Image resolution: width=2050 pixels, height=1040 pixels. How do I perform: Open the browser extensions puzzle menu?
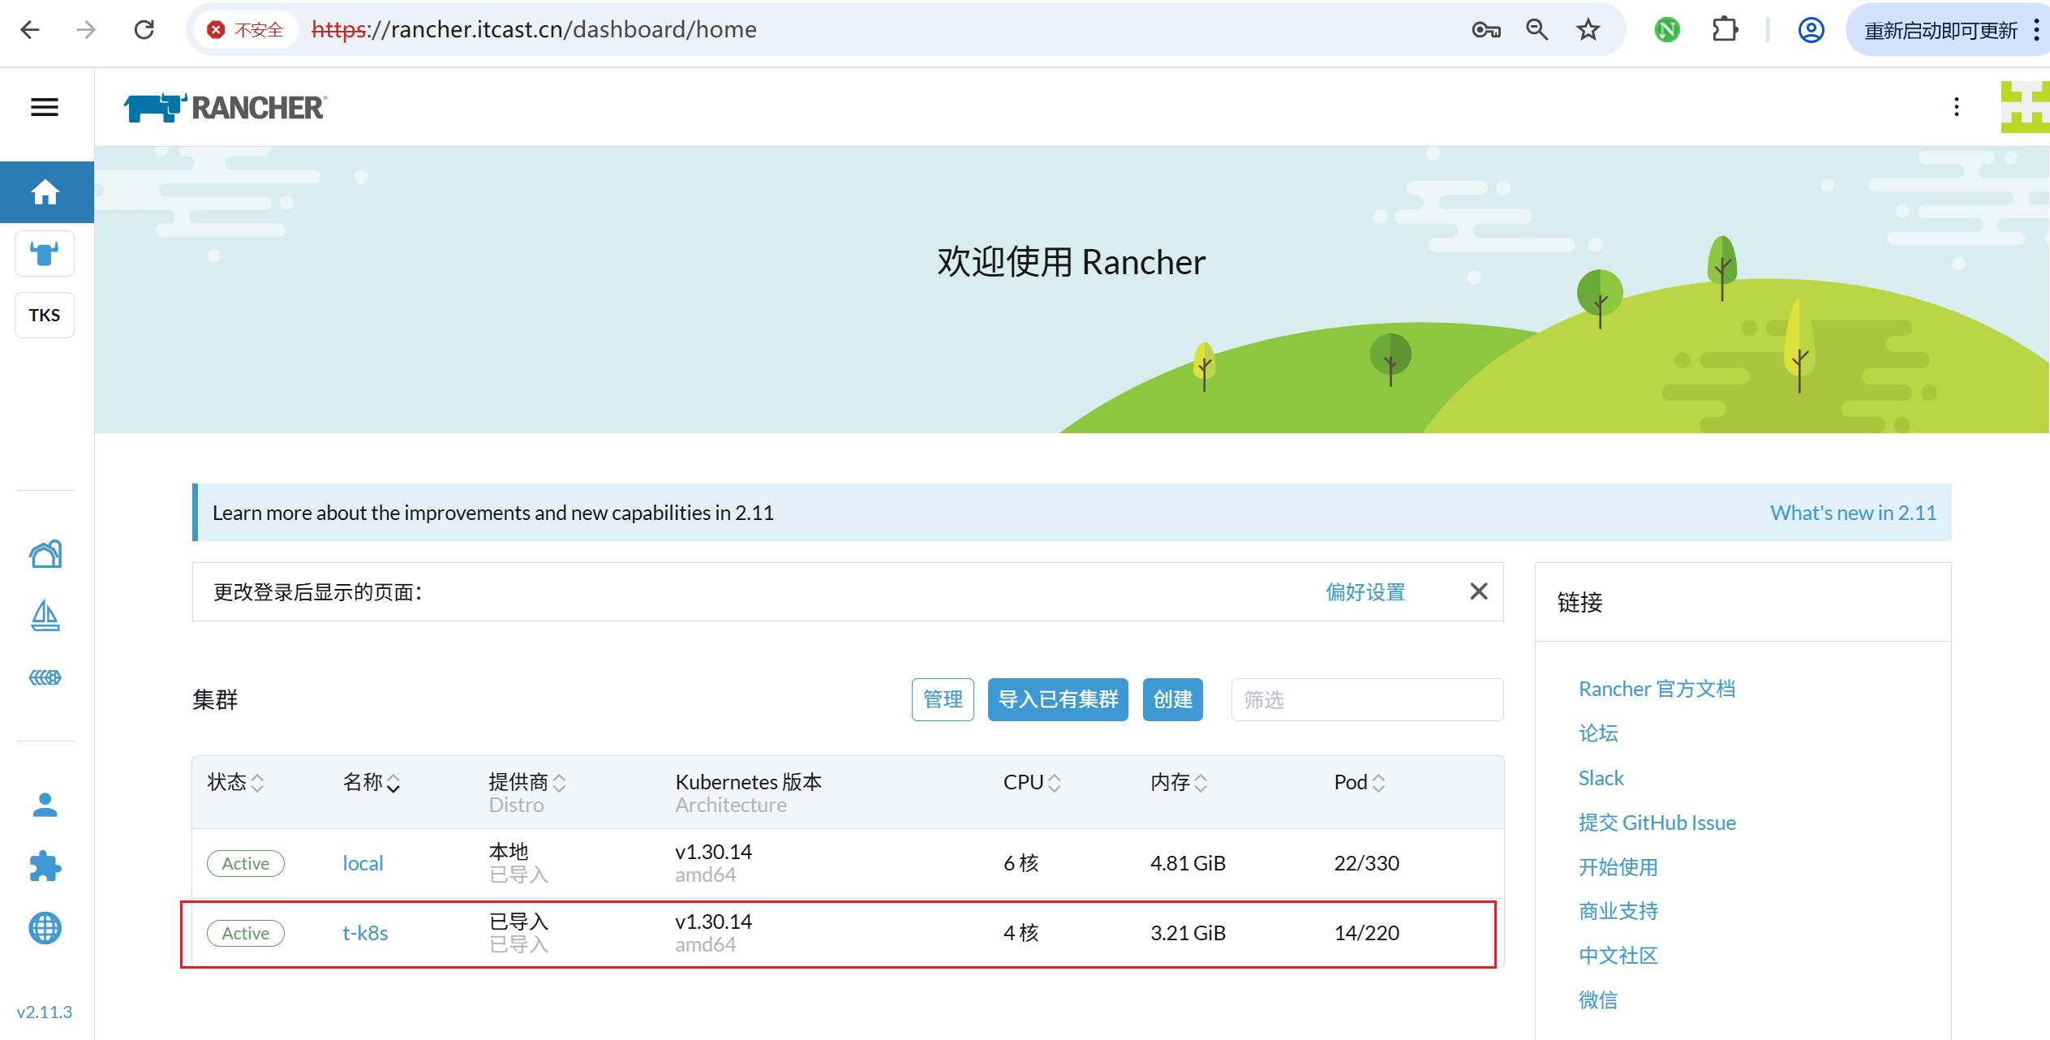point(1725,30)
